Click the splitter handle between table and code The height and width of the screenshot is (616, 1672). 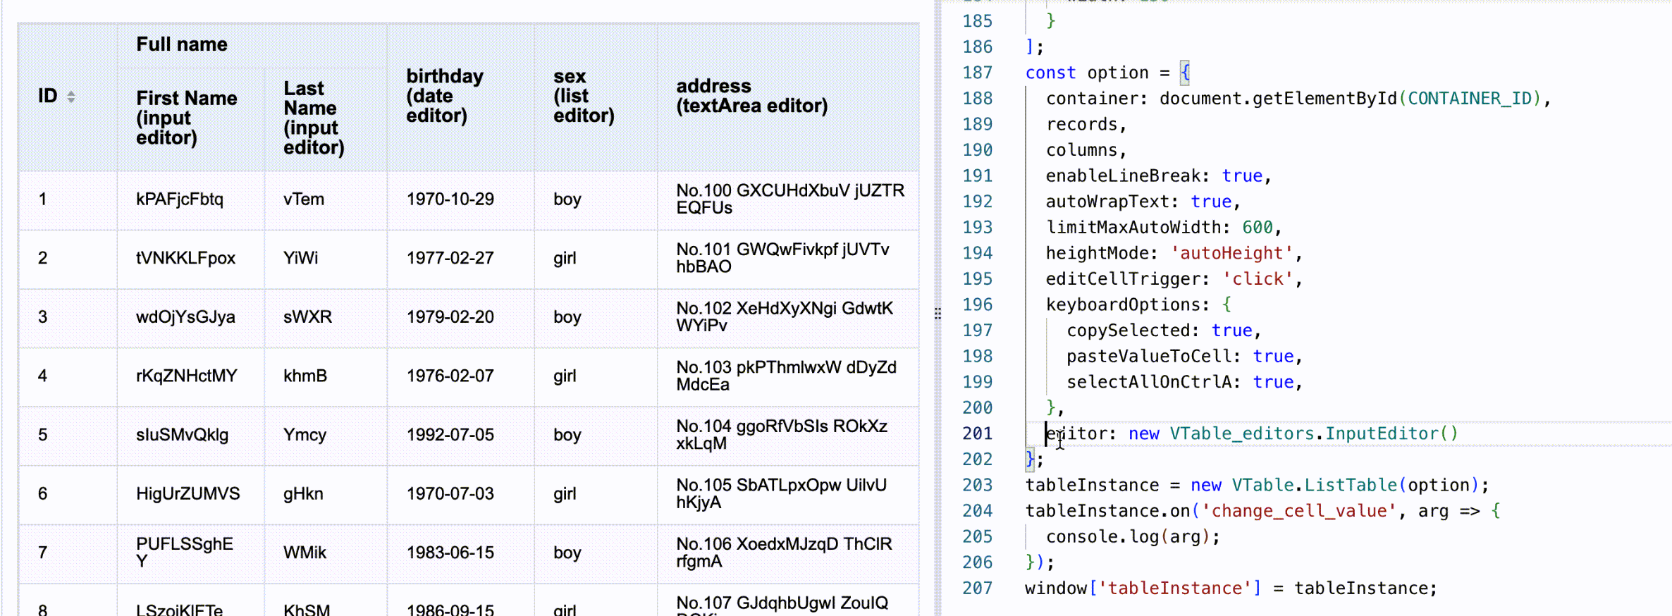(938, 314)
